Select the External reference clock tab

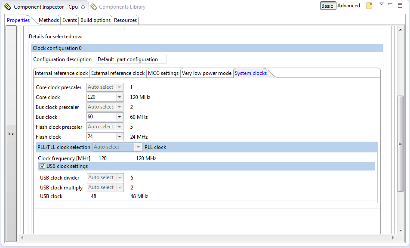[118, 73]
